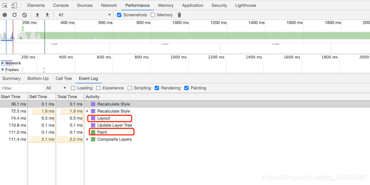
Task: Click the first screenshot thumbnail in filmstrip
Action: click(x=55, y=48)
